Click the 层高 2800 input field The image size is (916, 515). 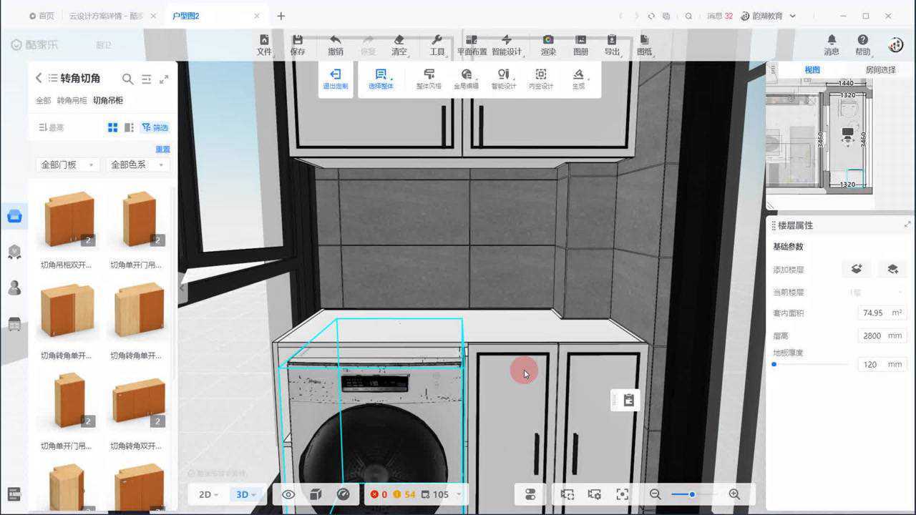coord(882,335)
